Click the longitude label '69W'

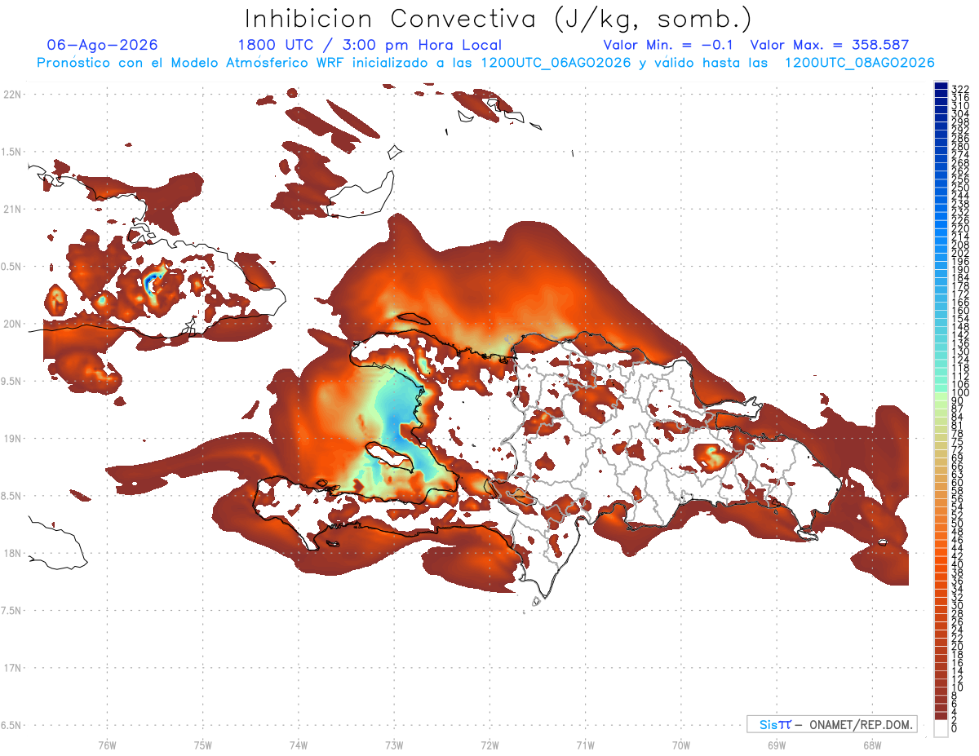(777, 744)
